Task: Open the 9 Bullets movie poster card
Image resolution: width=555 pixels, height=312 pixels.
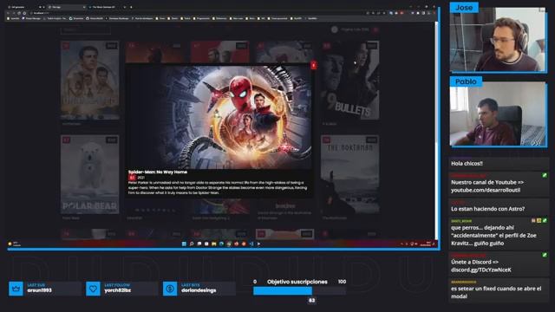Action: click(349, 80)
